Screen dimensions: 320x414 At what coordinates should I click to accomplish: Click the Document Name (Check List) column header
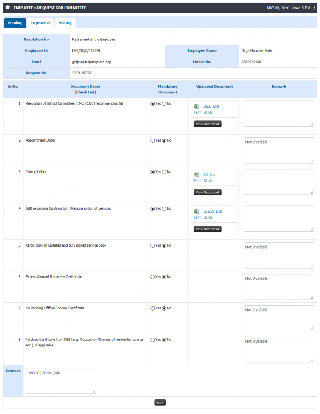point(85,89)
